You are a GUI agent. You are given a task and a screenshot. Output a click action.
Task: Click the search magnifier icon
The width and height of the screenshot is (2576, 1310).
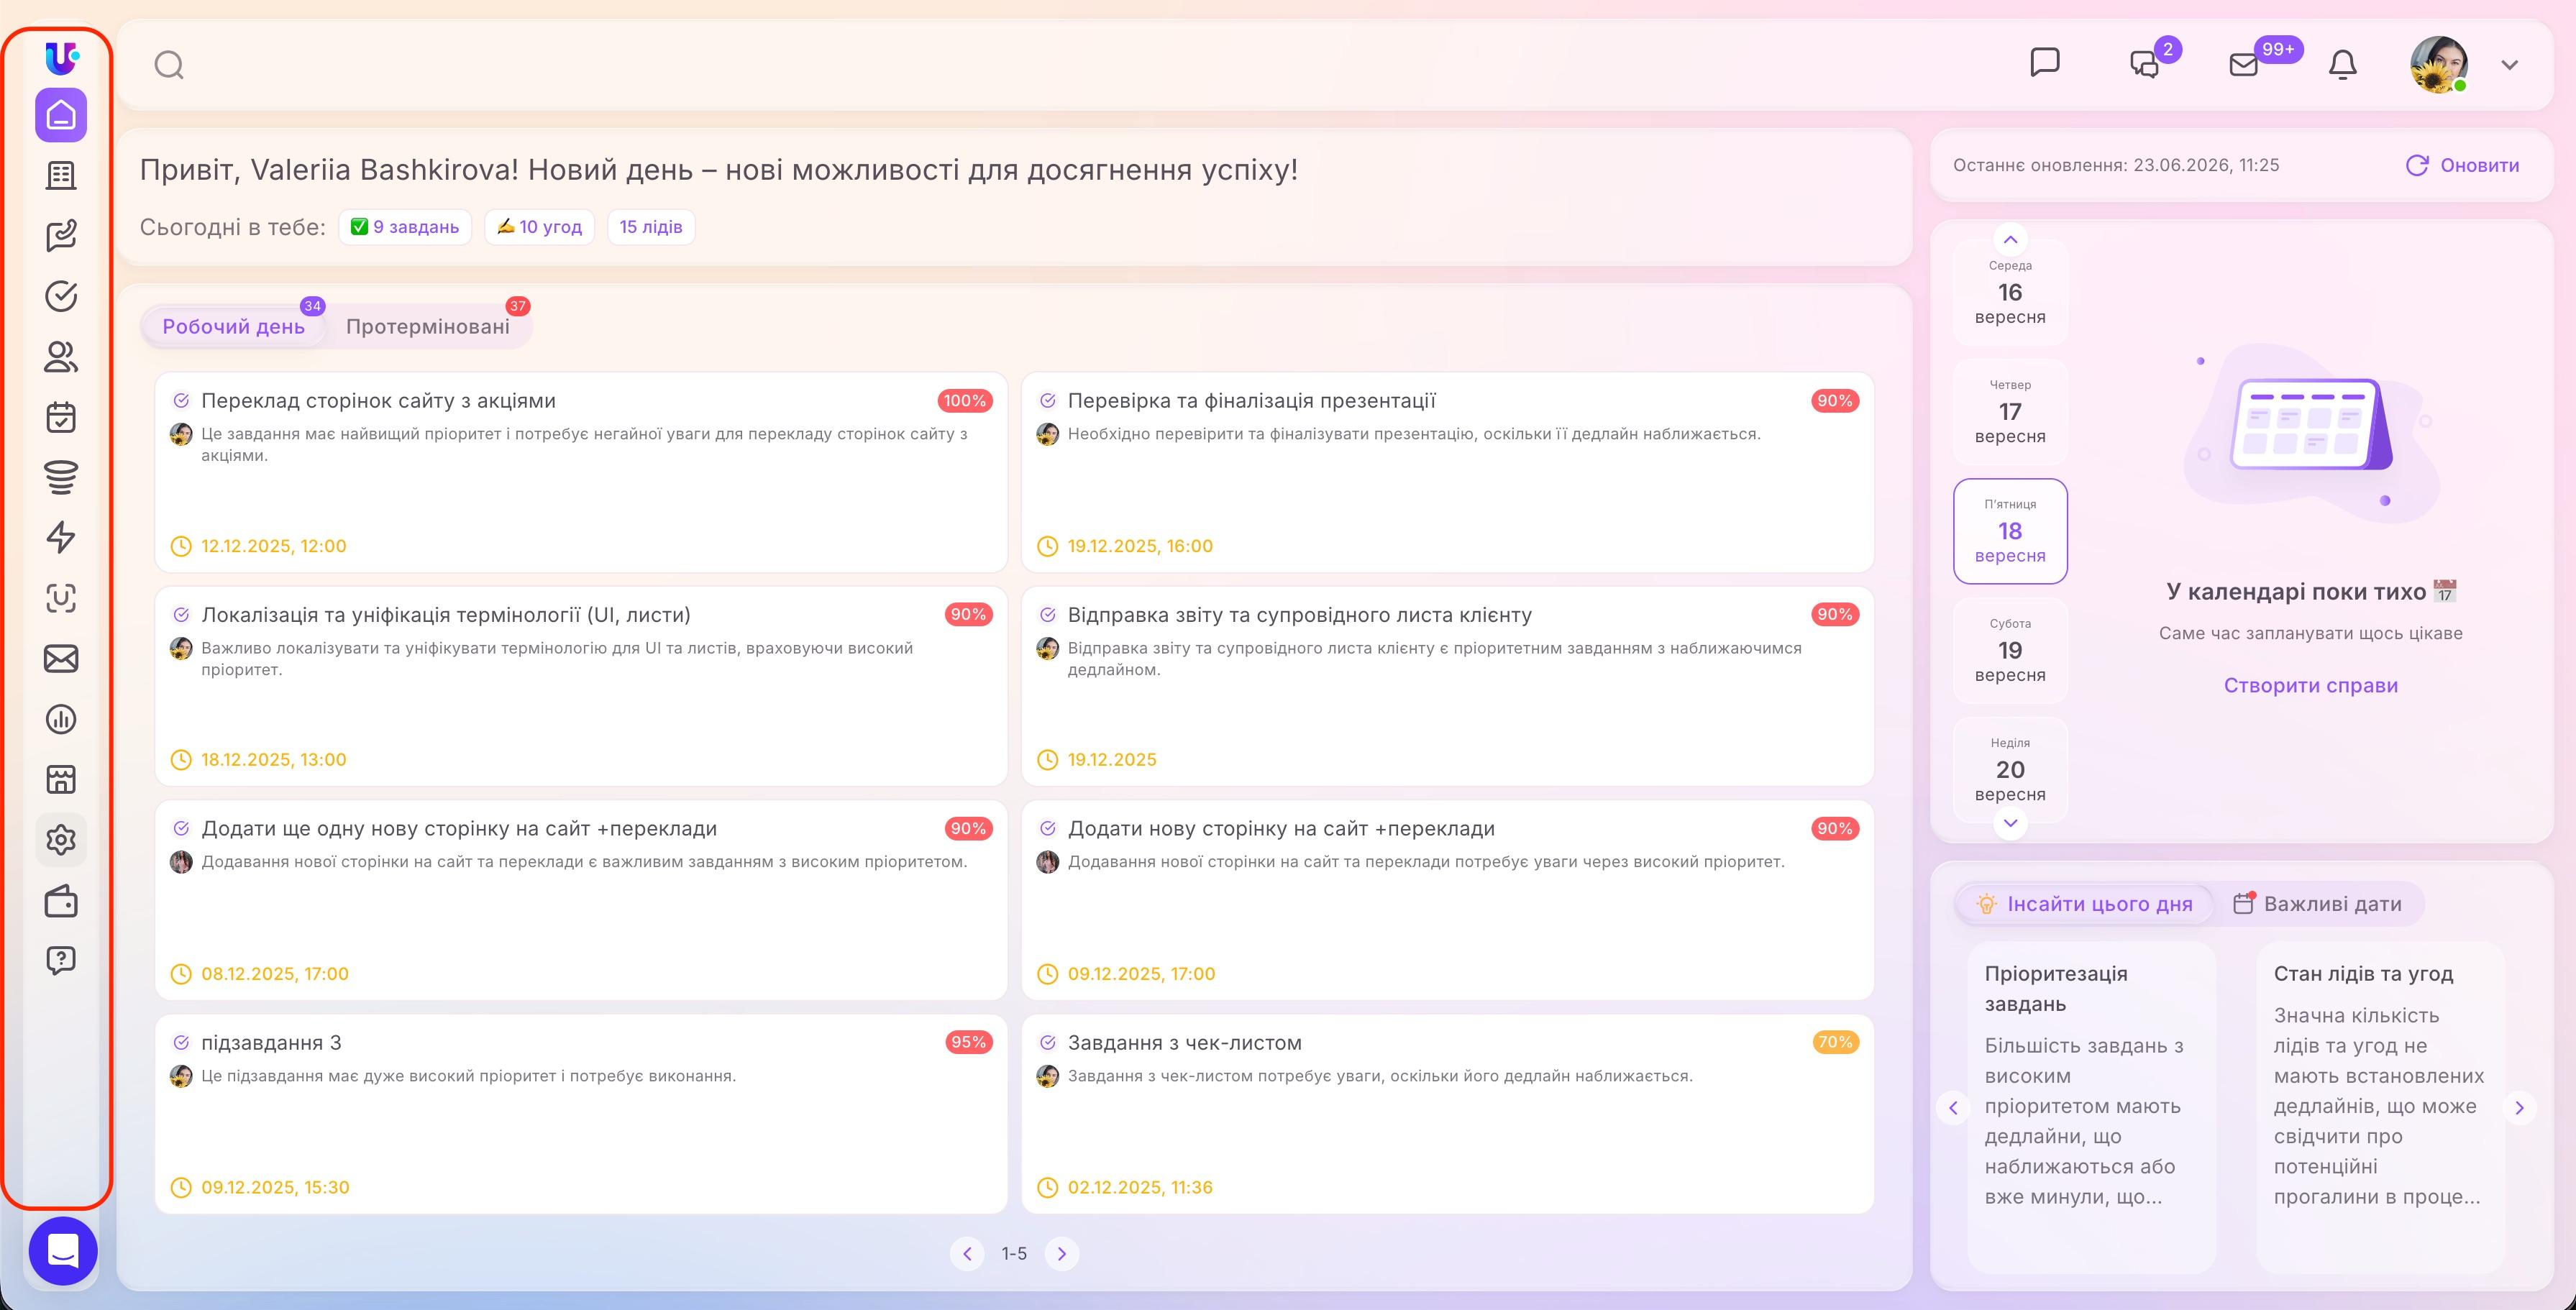point(169,65)
